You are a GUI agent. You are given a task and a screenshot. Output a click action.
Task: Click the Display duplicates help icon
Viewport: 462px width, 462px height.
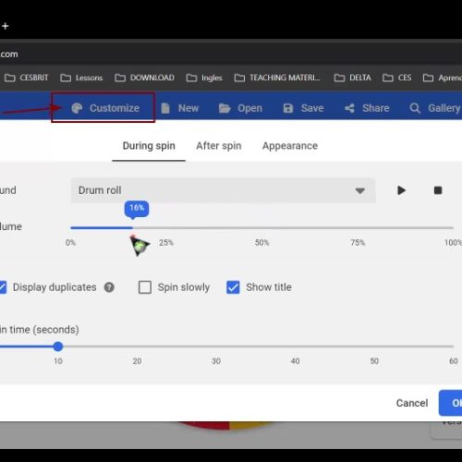click(x=109, y=287)
